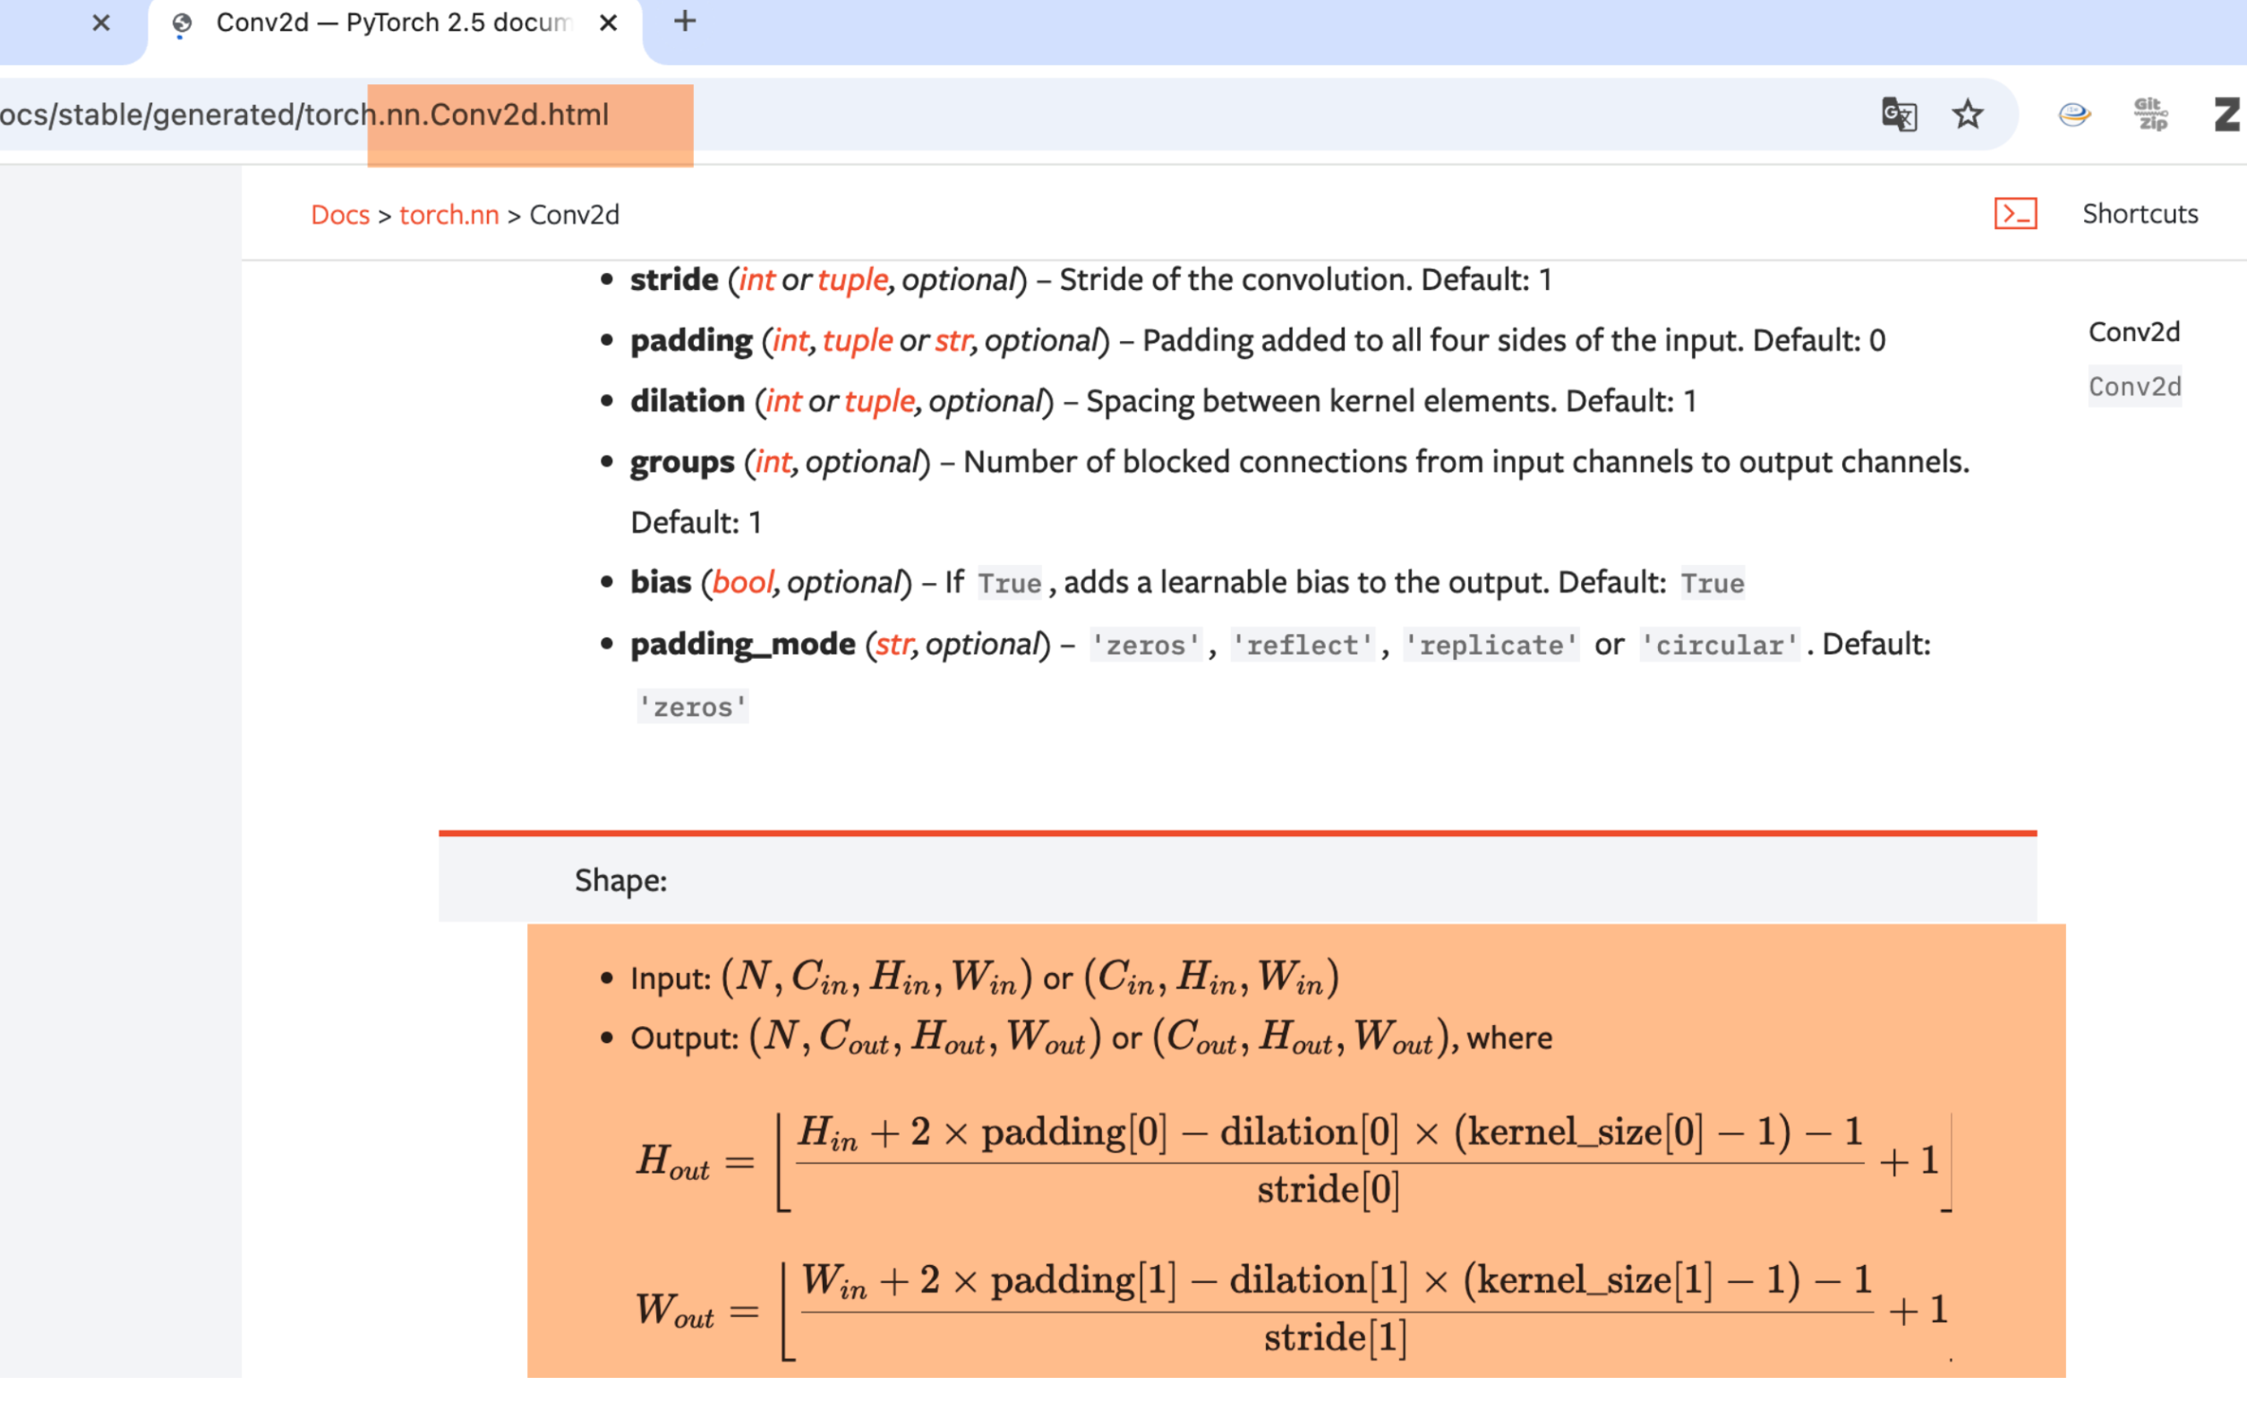The width and height of the screenshot is (2247, 1411).
Task: Click the stride parameter name
Action: click(x=675, y=280)
